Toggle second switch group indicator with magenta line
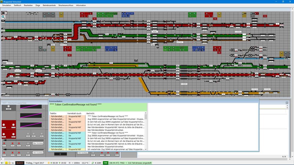Viewport: 294px width, 165px height. [31, 116]
